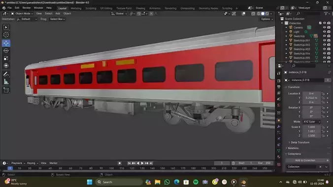Open the Output properties tab
333x187 pixels.
(x=279, y=87)
